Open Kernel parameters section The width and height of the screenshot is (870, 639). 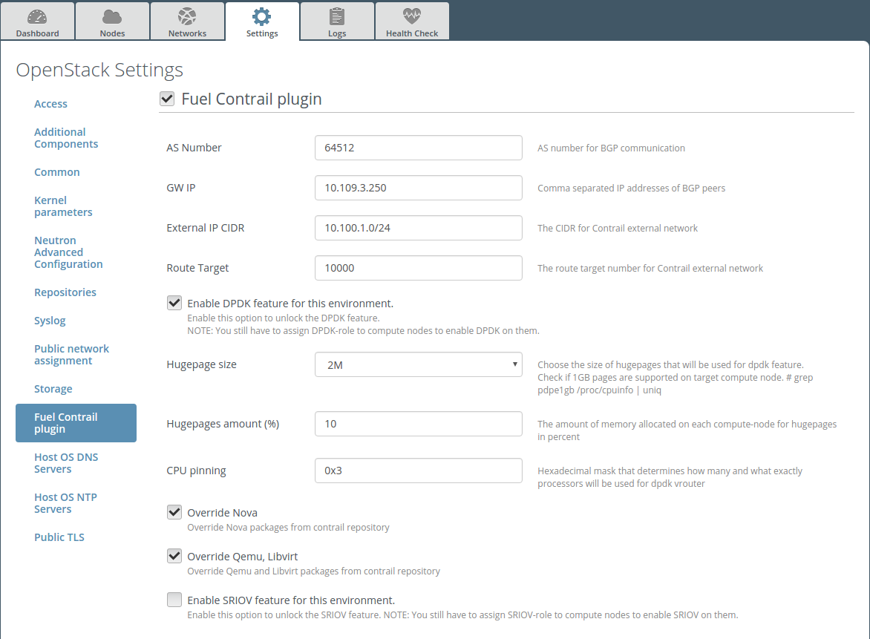click(63, 206)
